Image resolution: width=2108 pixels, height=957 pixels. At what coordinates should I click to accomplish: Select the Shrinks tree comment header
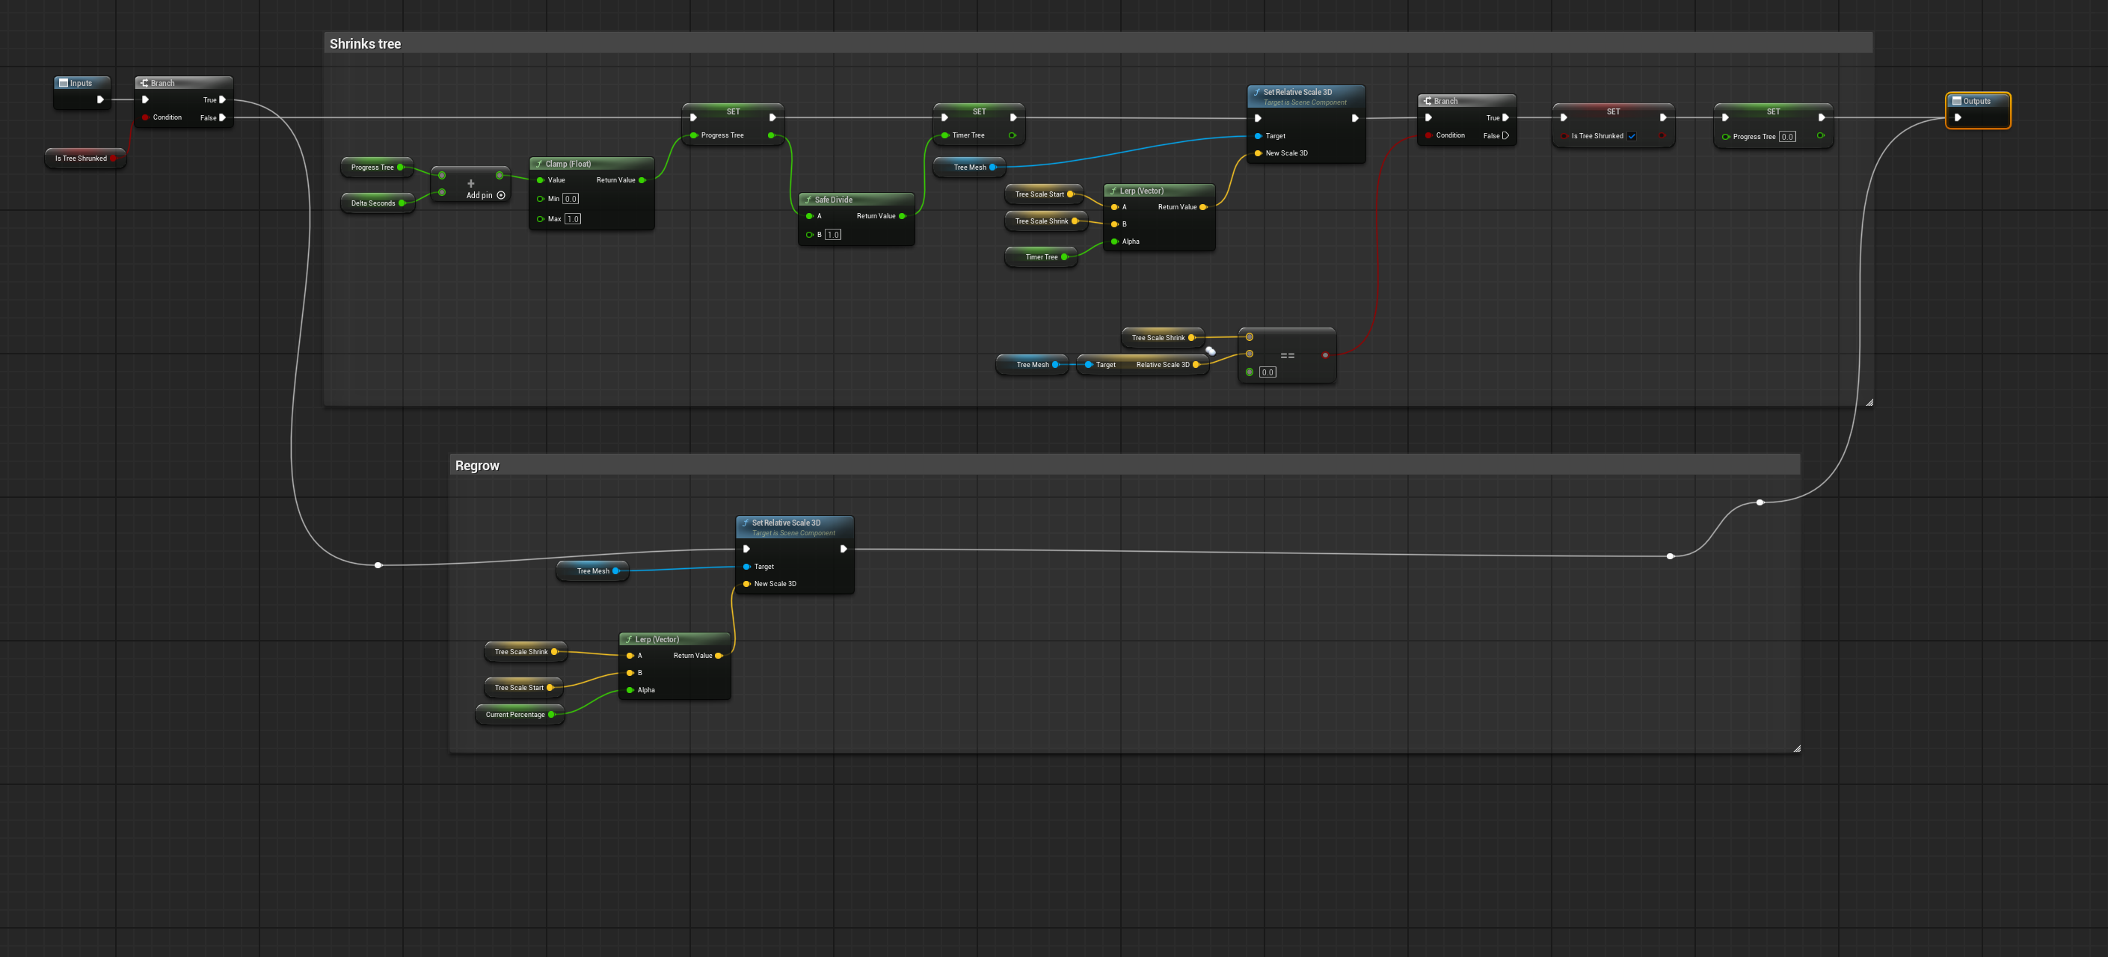click(365, 43)
